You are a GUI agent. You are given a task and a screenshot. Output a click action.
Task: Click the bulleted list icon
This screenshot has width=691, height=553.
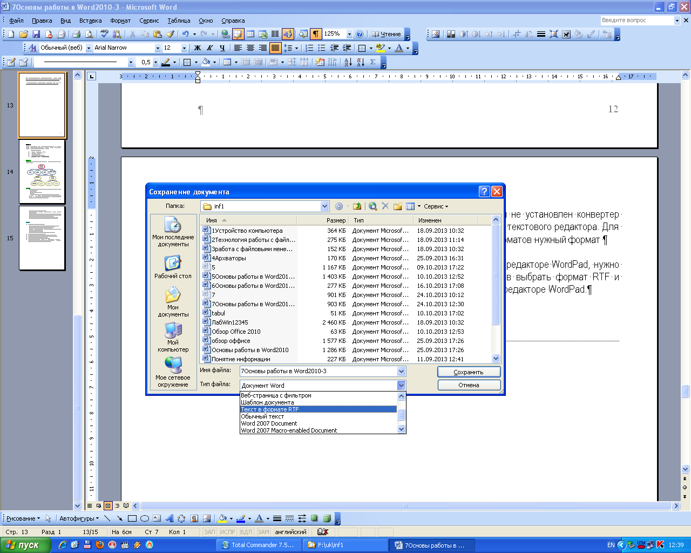pyautogui.click(x=322, y=48)
